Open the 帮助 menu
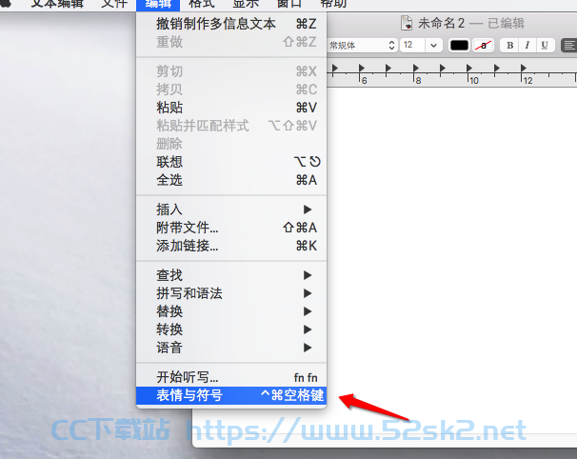Screen dimensions: 577x459 333,4
